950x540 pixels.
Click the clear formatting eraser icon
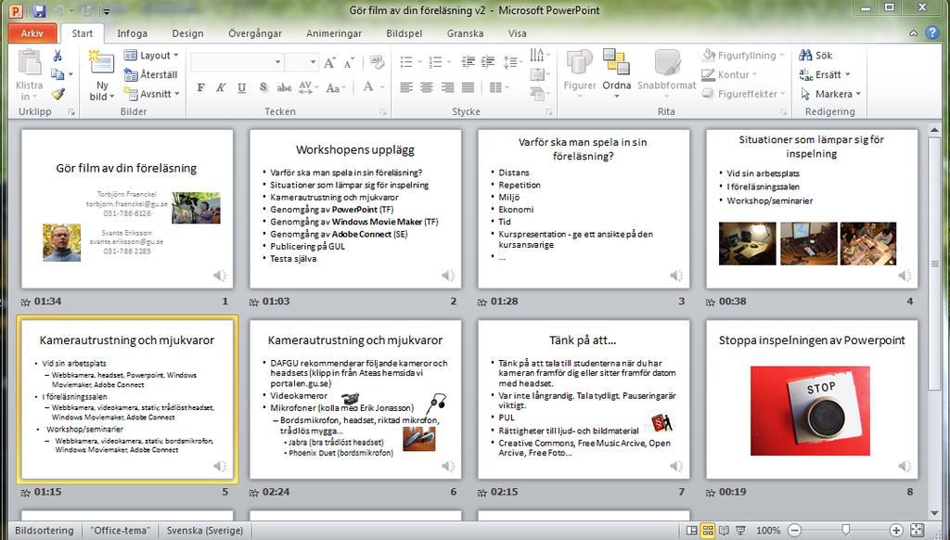(x=377, y=62)
